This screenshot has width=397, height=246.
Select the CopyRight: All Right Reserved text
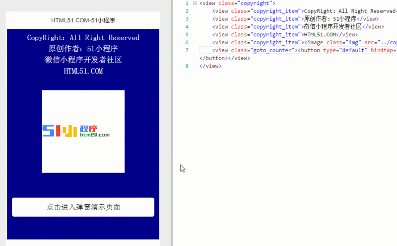(x=83, y=38)
